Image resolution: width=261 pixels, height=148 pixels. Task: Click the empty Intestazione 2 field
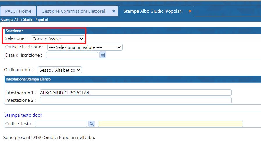pos(135,100)
